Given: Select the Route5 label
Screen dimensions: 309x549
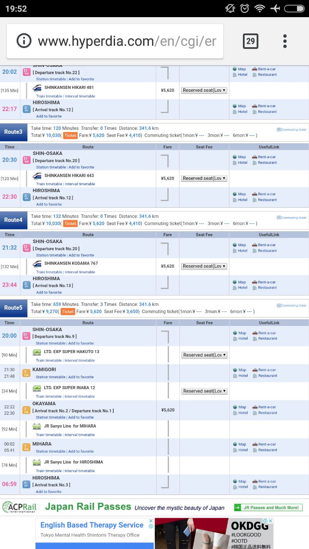Looking at the screenshot, I should point(13,308).
